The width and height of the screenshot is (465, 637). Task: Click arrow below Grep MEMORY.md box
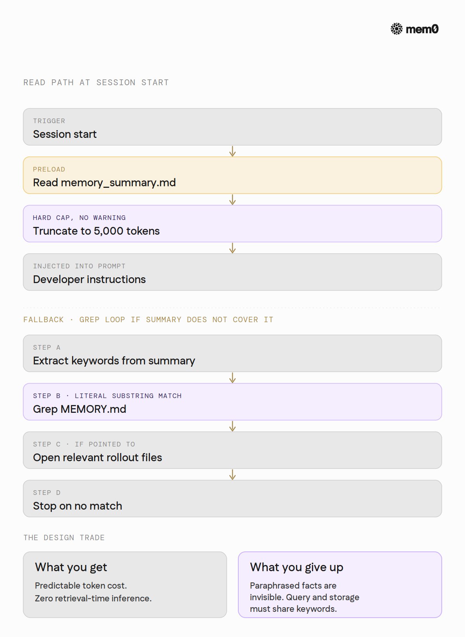pos(232,426)
